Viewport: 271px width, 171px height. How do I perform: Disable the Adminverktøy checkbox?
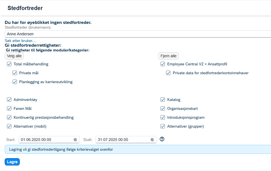click(x=9, y=100)
